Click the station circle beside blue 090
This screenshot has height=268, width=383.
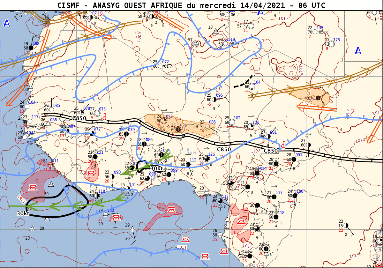tap(112, 176)
